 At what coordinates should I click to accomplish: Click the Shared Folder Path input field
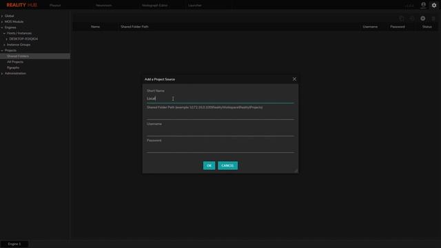pyautogui.click(x=220, y=115)
